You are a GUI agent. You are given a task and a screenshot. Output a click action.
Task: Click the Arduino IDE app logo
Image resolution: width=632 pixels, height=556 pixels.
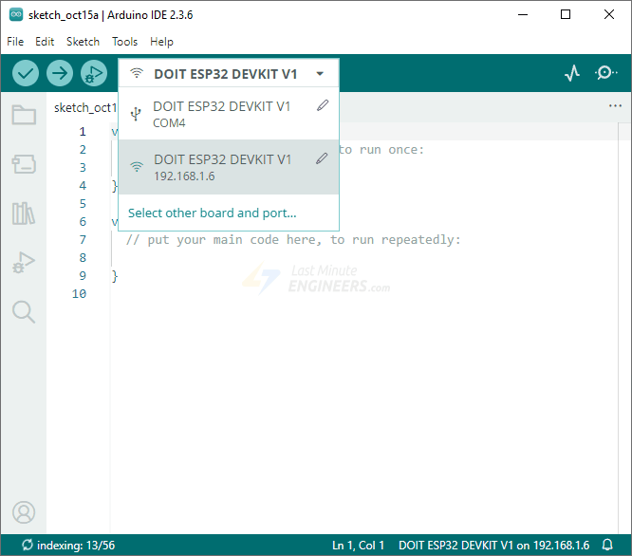click(x=16, y=14)
